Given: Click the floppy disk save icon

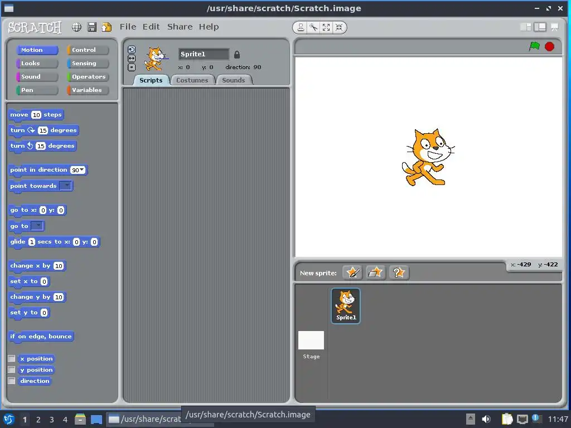Looking at the screenshot, I should click(x=92, y=27).
